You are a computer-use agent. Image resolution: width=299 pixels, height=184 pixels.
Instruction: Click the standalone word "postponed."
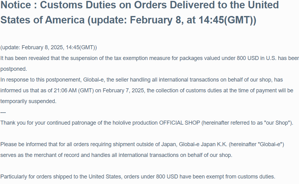[x=14, y=69]
